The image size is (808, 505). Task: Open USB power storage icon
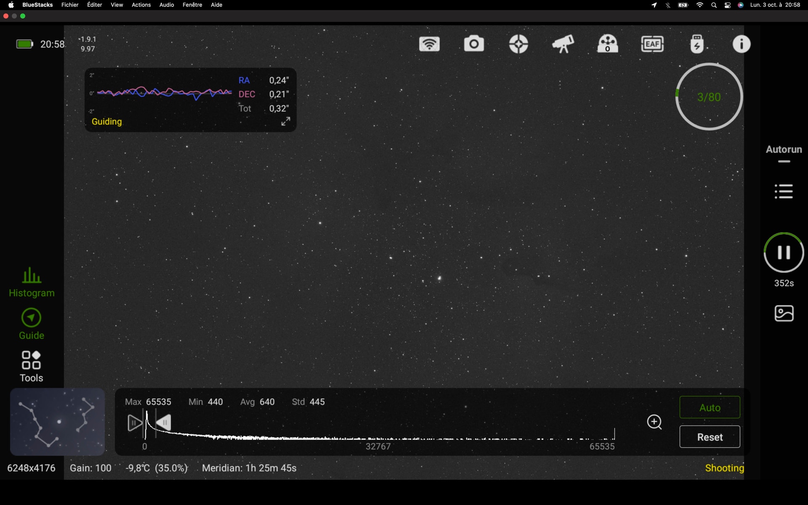[697, 44]
